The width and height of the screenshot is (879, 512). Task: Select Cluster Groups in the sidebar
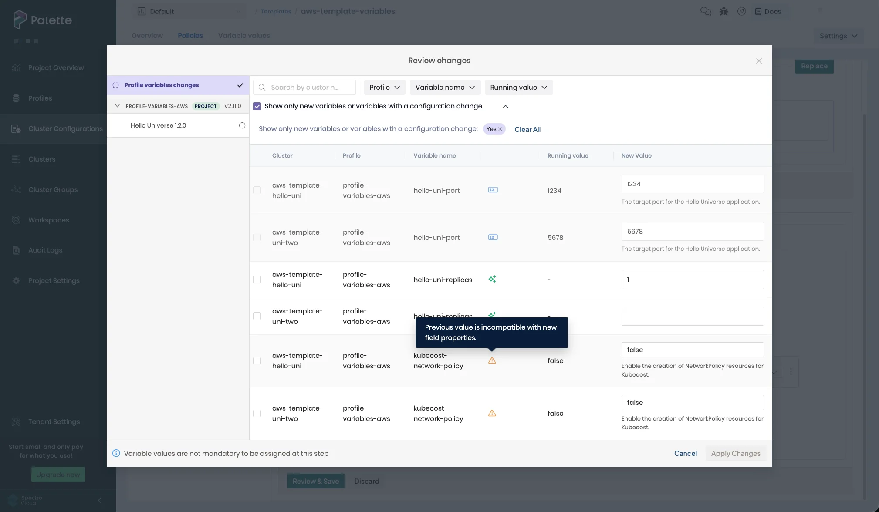click(x=52, y=189)
